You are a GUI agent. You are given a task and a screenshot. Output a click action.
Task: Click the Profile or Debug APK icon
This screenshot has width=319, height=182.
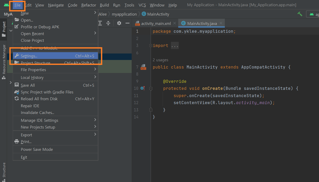pos(17,27)
